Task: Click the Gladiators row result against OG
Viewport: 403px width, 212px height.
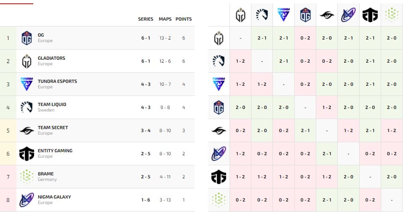Action: [305, 38]
